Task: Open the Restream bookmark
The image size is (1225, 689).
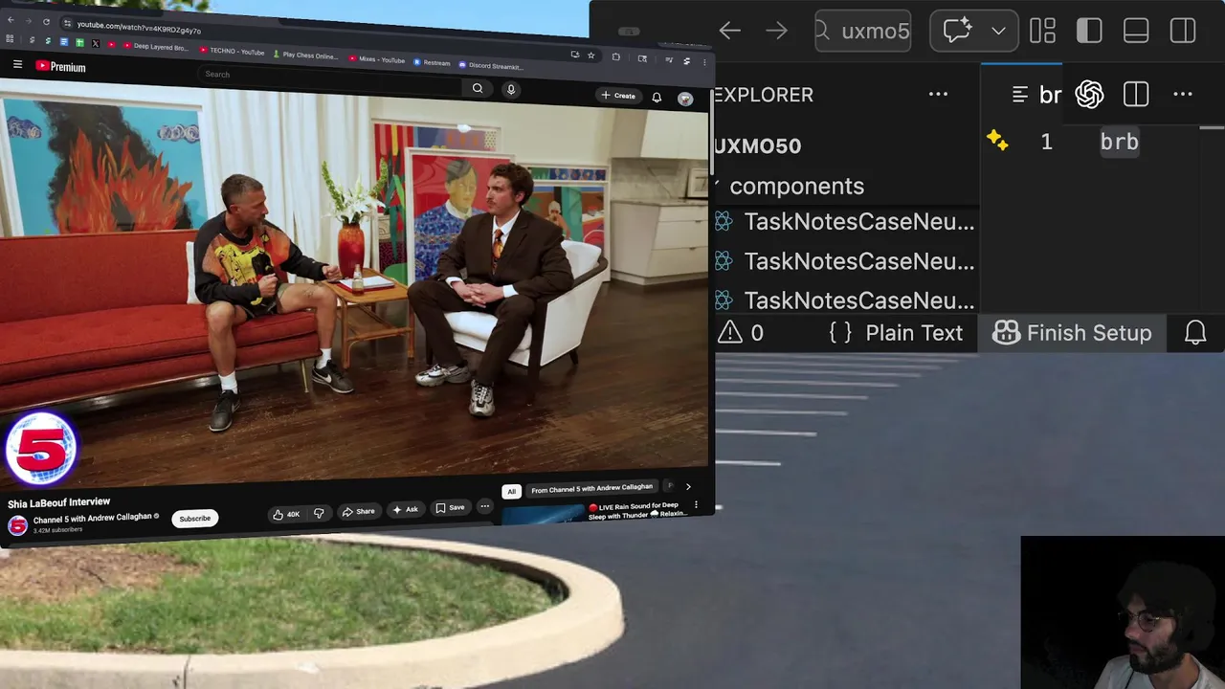Action: (432, 62)
